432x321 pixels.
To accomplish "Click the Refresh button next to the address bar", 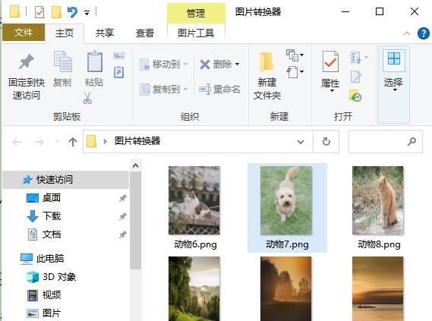I will (x=326, y=141).
